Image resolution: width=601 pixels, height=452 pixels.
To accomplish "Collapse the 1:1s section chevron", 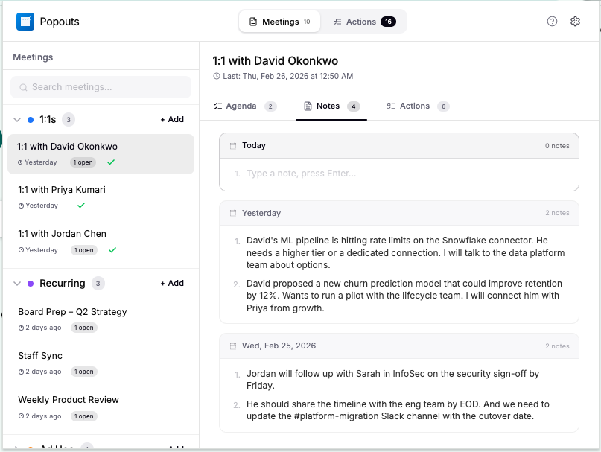I will (15, 119).
